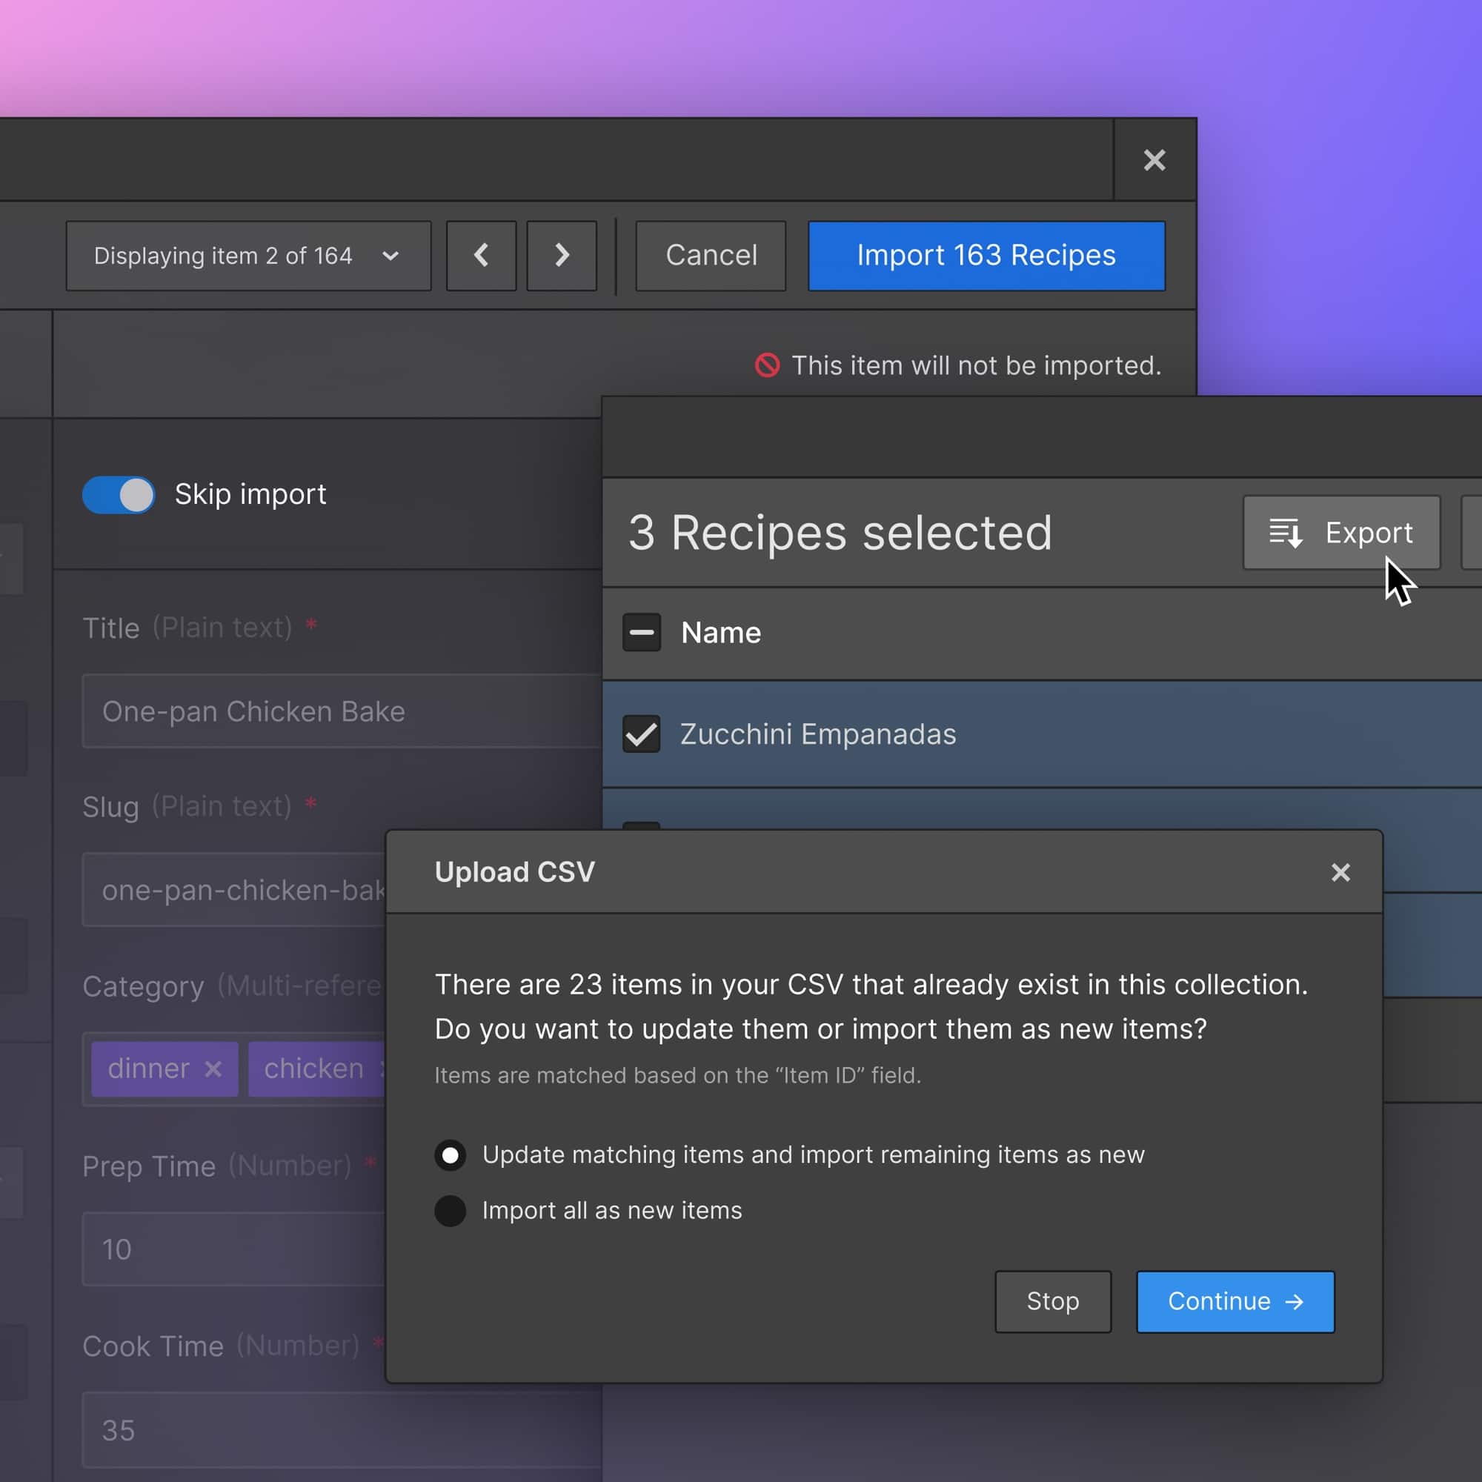Disable the Skip import toggle

pos(118,495)
